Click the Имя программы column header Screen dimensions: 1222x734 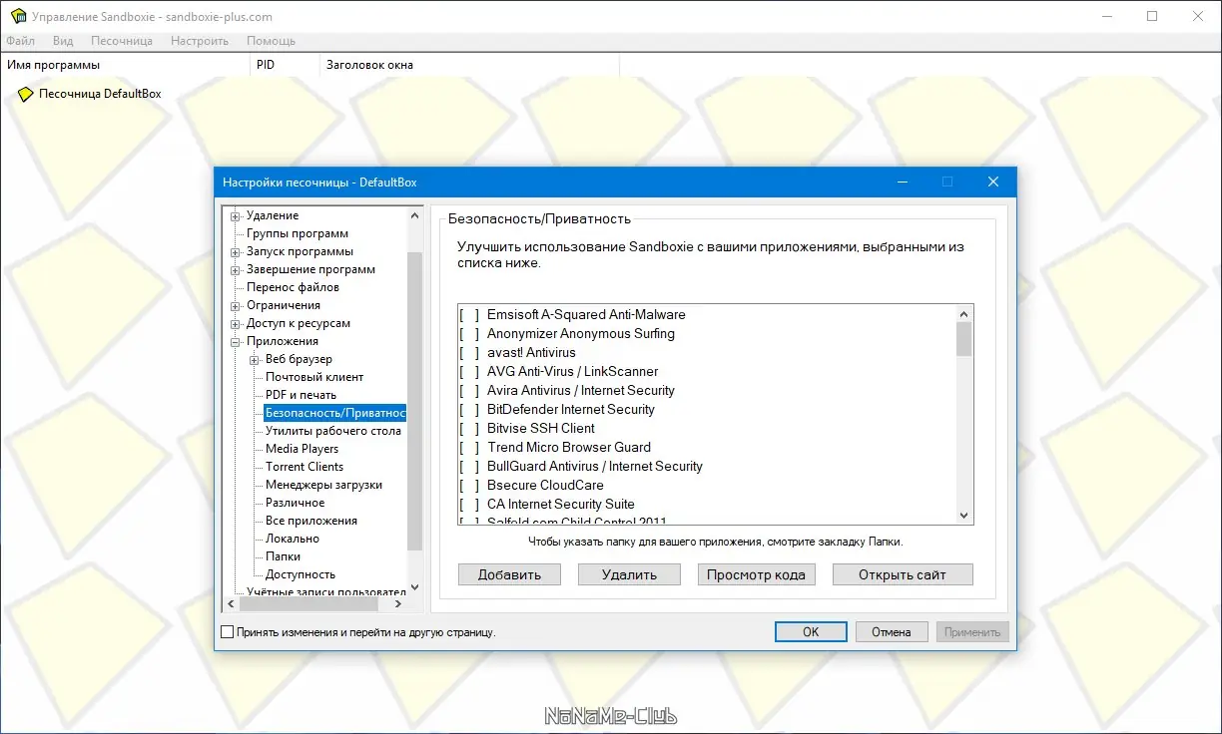pyautogui.click(x=125, y=65)
